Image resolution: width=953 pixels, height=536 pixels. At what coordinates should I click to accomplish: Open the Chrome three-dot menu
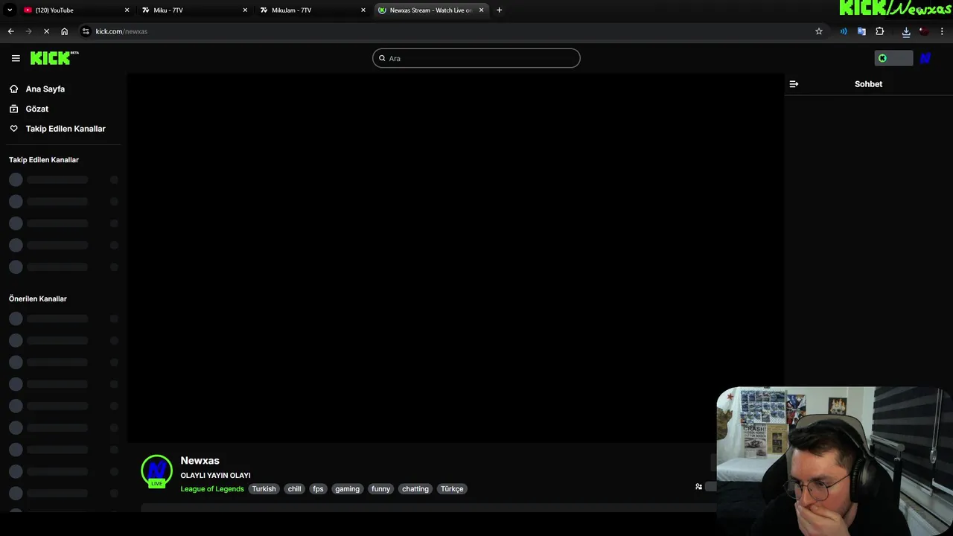[x=943, y=31]
